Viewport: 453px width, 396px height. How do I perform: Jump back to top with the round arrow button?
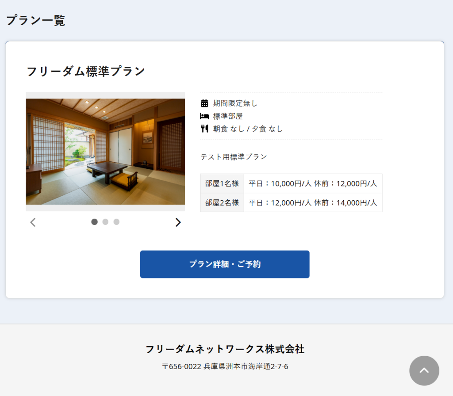pyautogui.click(x=424, y=371)
